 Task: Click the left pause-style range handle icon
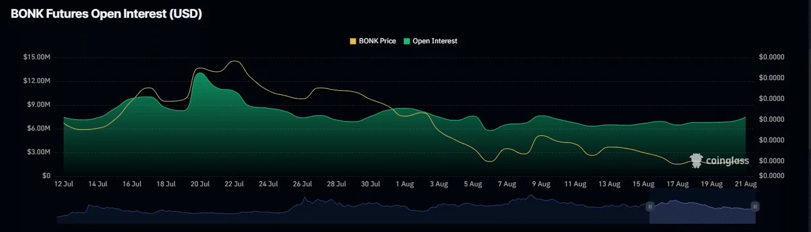tap(650, 206)
